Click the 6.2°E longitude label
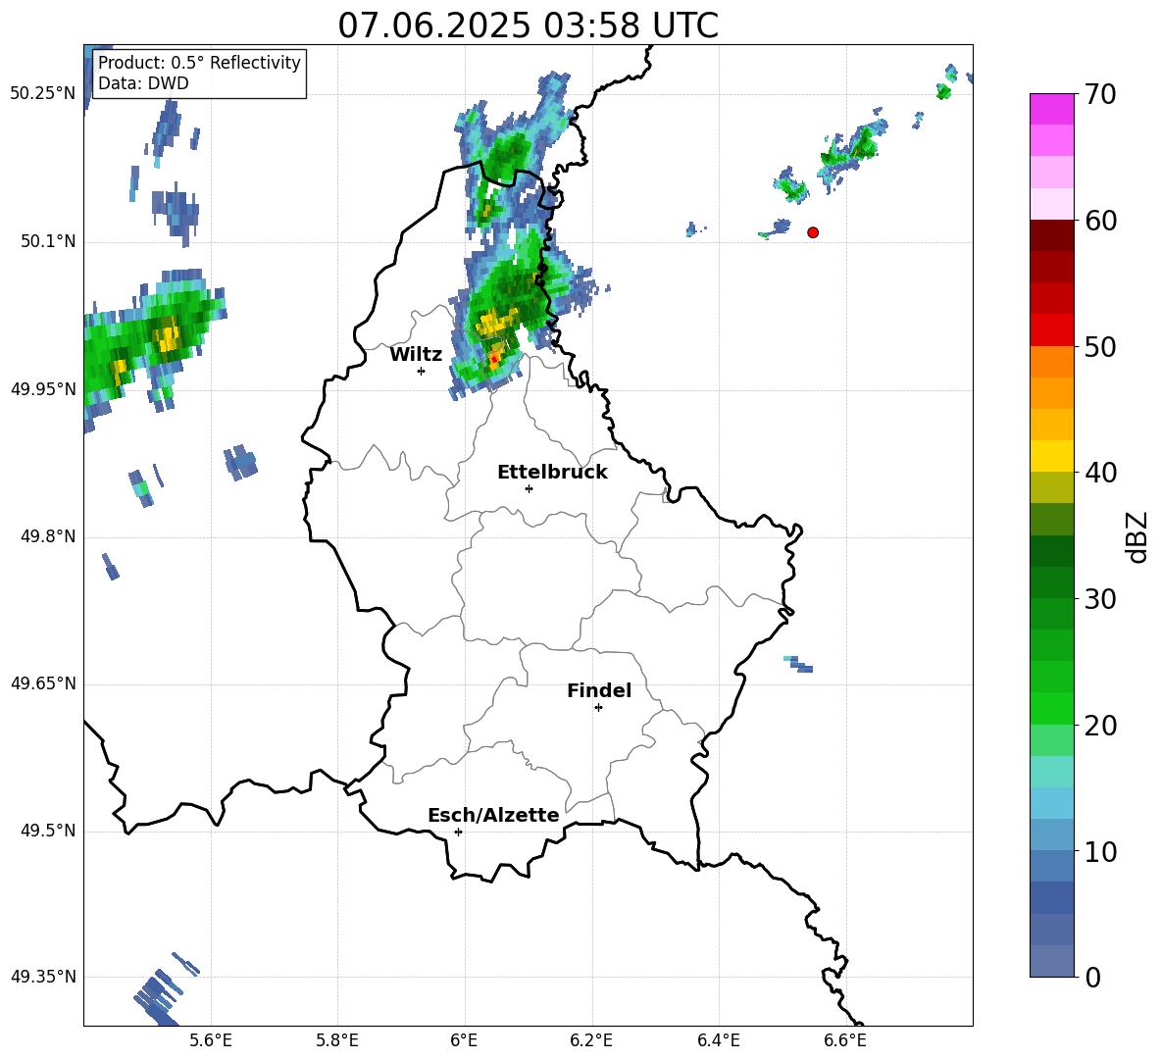The height and width of the screenshot is (1060, 1161). pyautogui.click(x=591, y=1040)
